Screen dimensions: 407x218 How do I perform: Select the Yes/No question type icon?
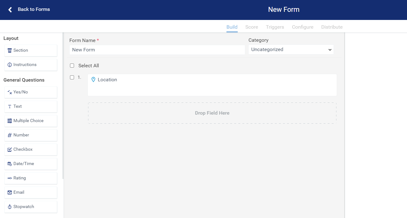point(10,92)
